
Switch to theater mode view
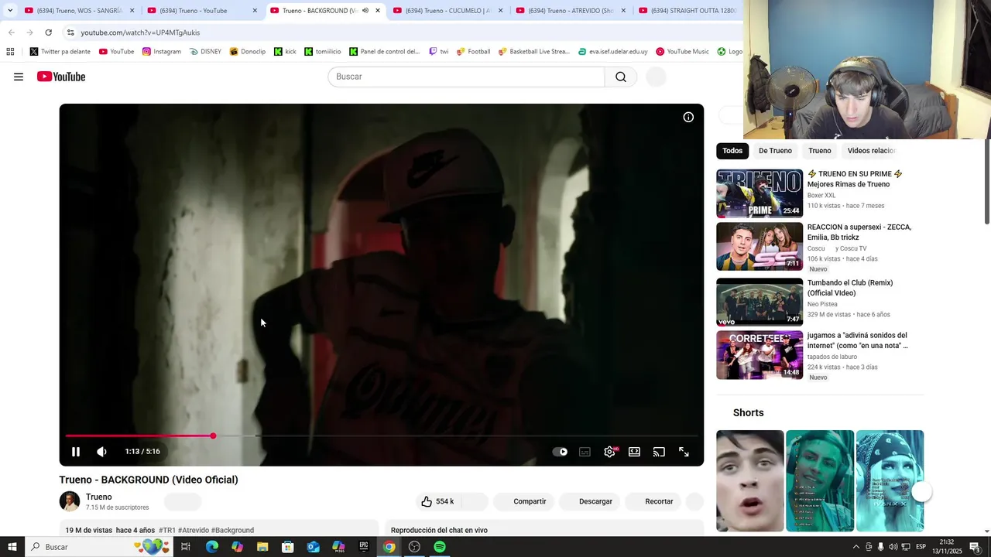point(634,452)
